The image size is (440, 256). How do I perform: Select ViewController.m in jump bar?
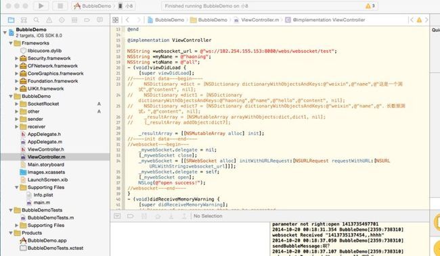pyautogui.click(x=257, y=20)
